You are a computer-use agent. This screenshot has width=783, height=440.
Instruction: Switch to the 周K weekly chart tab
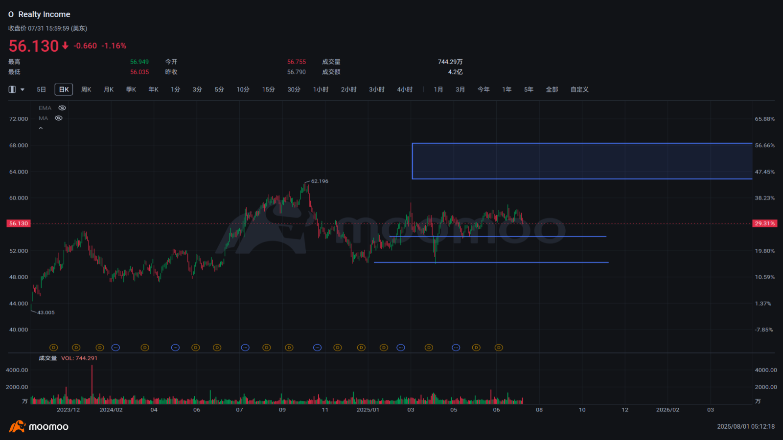86,89
